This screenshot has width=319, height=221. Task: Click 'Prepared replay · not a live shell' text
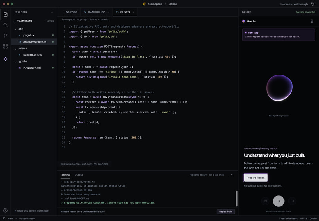207,175
